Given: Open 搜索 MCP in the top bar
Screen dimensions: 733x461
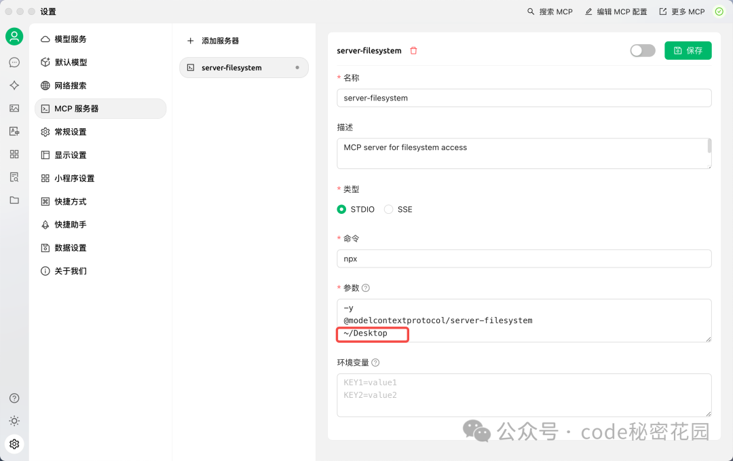Looking at the screenshot, I should (x=550, y=12).
